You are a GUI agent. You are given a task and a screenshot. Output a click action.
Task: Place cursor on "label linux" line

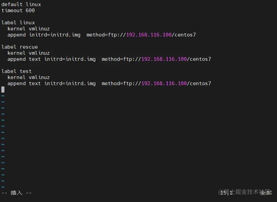[x=18, y=23]
